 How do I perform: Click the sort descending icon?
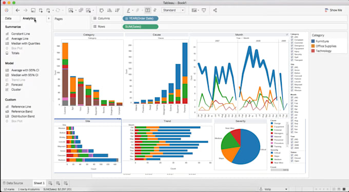pyautogui.click(x=118, y=10)
